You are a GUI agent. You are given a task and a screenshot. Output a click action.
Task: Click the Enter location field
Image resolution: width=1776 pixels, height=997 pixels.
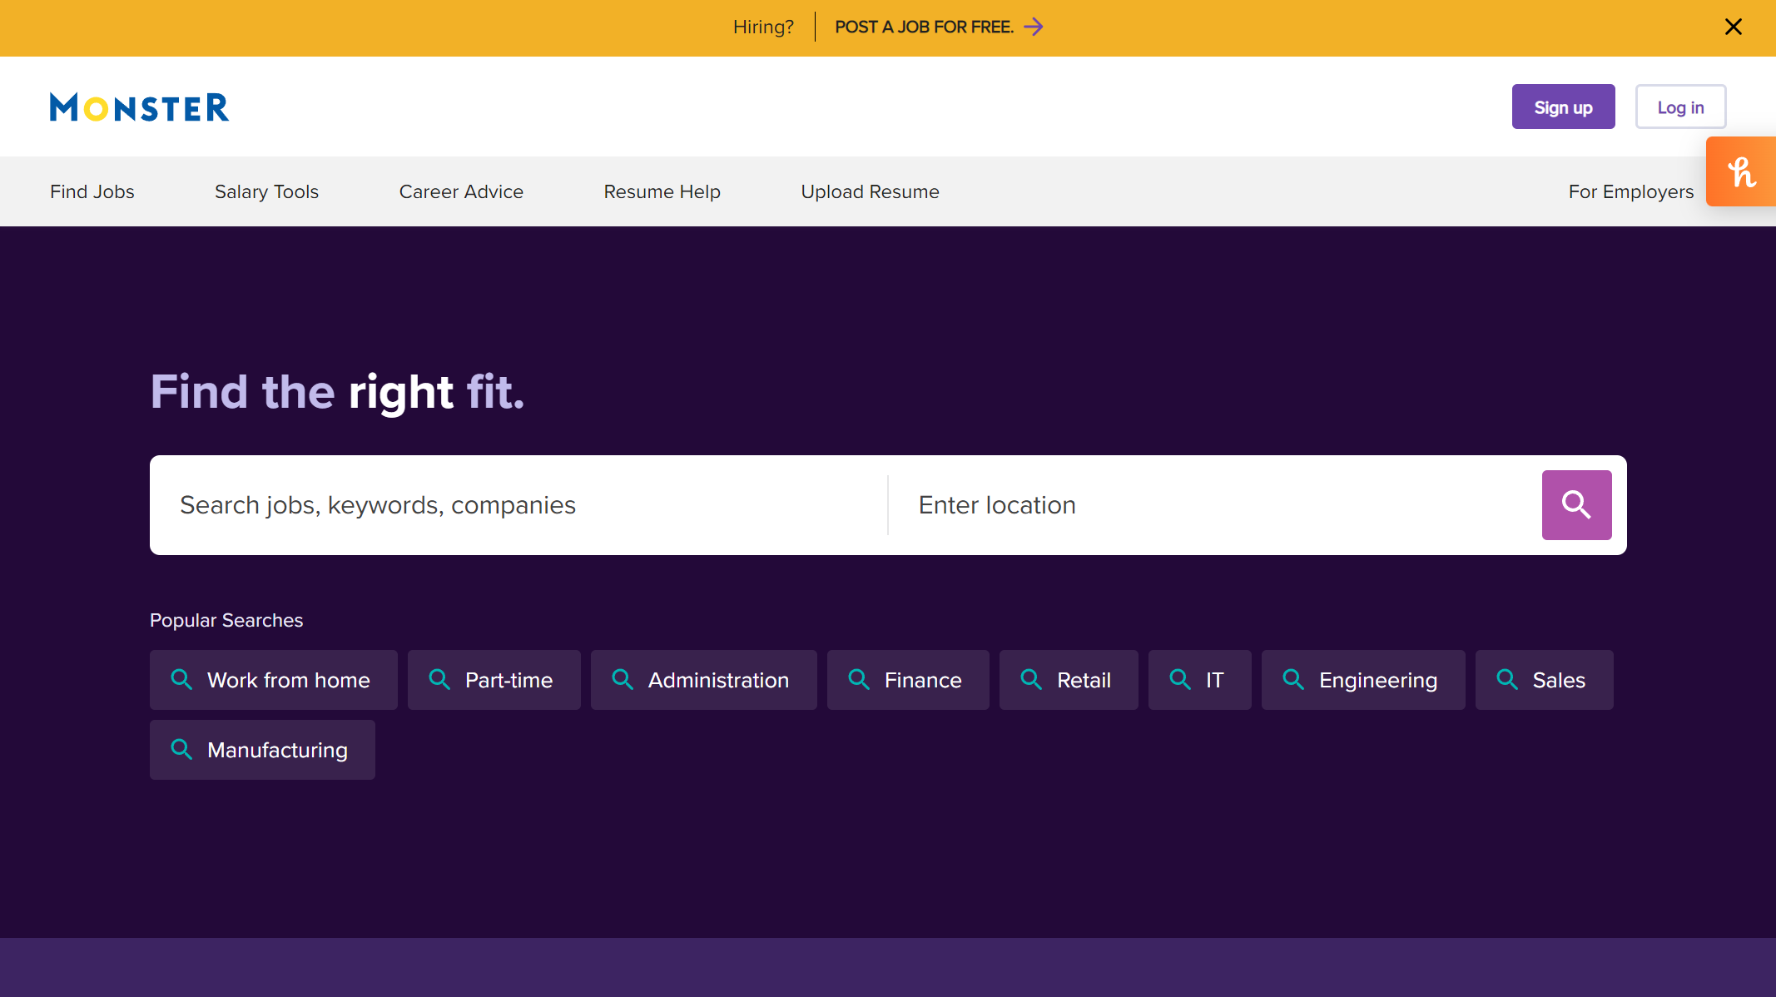(1215, 505)
